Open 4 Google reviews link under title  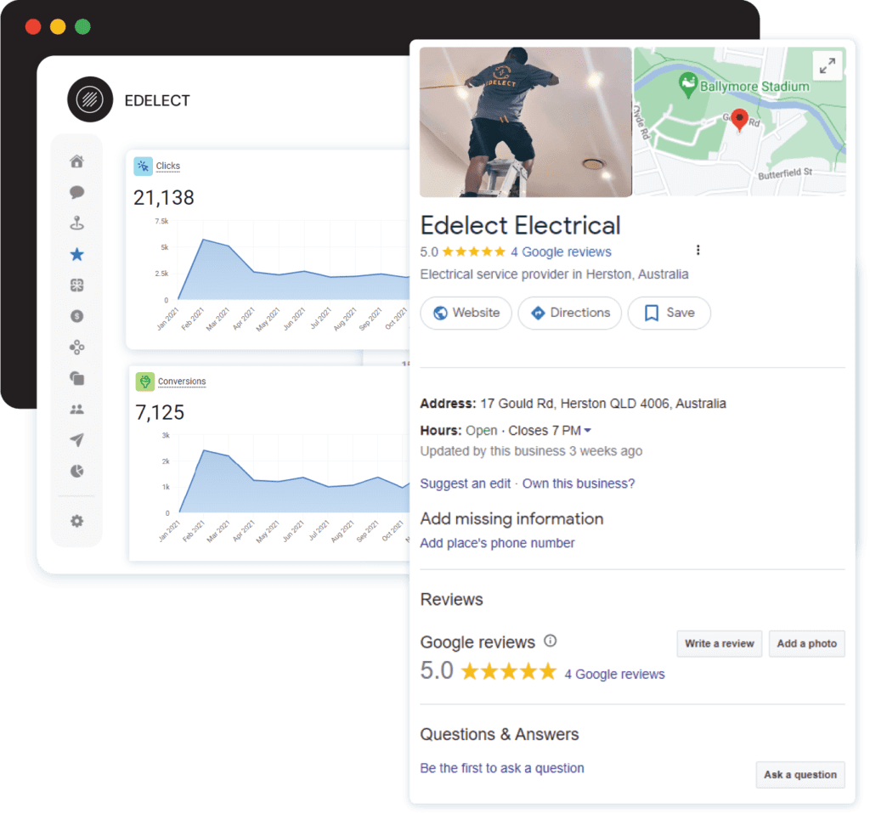tap(561, 252)
